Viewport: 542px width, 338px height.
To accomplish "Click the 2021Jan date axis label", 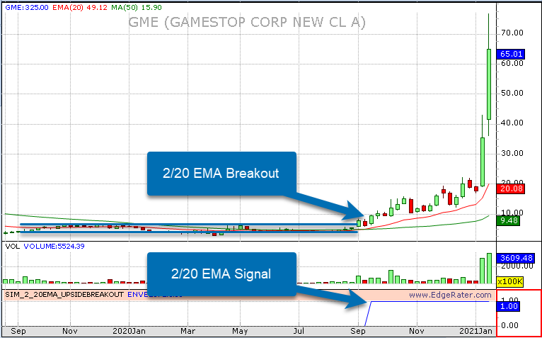I will click(x=475, y=331).
